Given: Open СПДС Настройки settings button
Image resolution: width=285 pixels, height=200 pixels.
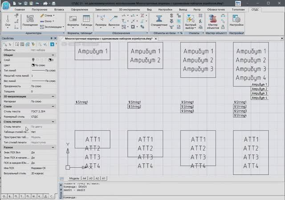Looking at the screenshot, I should point(236,21).
